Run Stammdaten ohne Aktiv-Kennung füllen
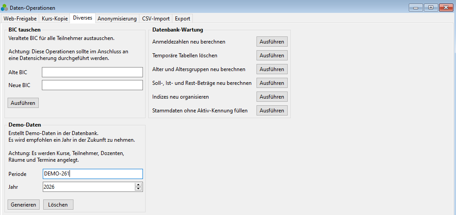The height and width of the screenshot is (215, 456). (272, 111)
